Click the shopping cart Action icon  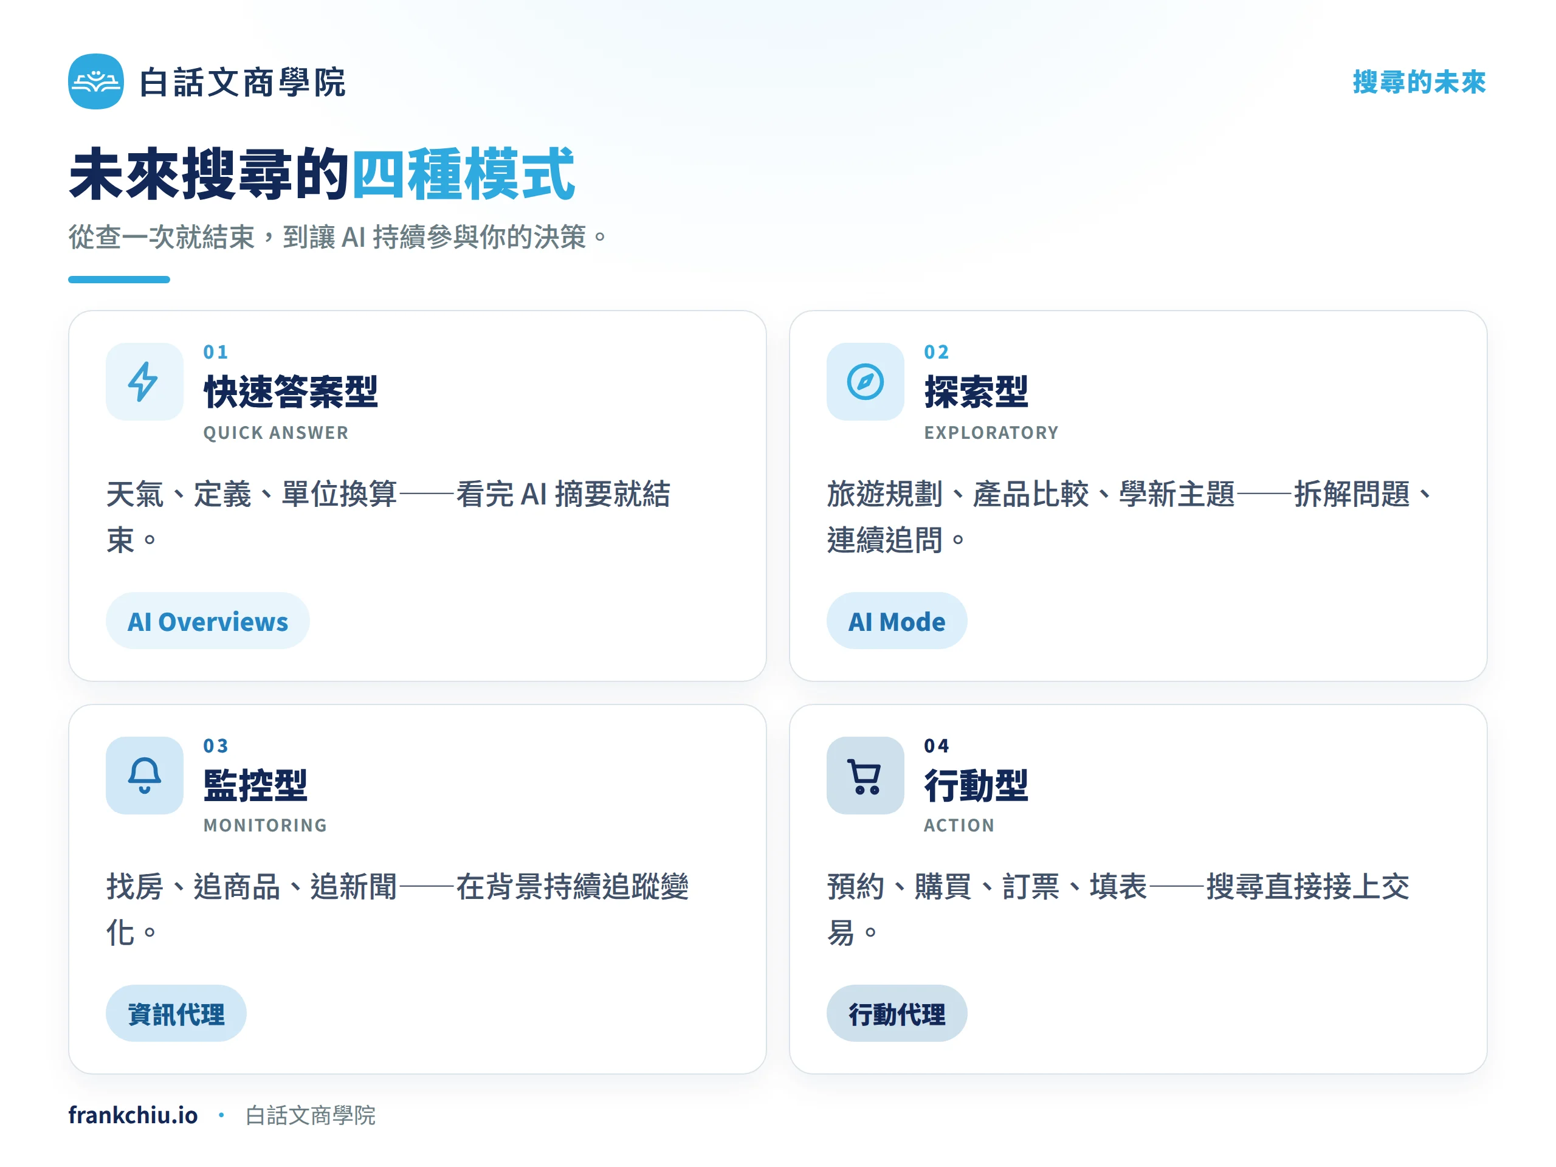pyautogui.click(x=864, y=775)
